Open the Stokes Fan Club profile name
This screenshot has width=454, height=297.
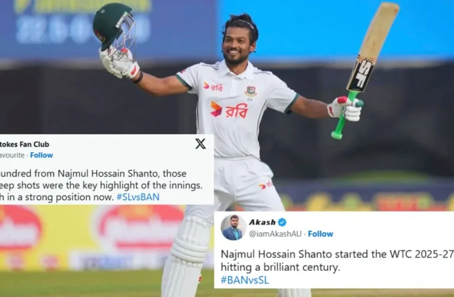24,144
